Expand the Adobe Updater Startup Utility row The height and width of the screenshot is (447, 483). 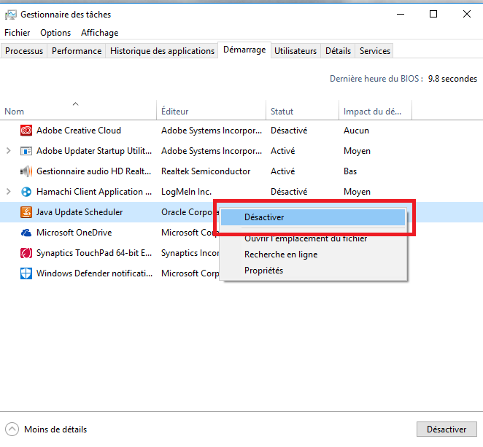click(x=9, y=151)
